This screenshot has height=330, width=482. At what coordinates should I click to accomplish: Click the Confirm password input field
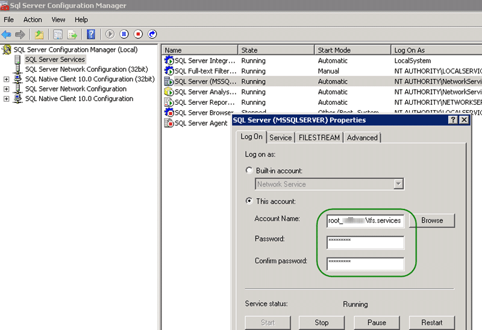tap(366, 264)
